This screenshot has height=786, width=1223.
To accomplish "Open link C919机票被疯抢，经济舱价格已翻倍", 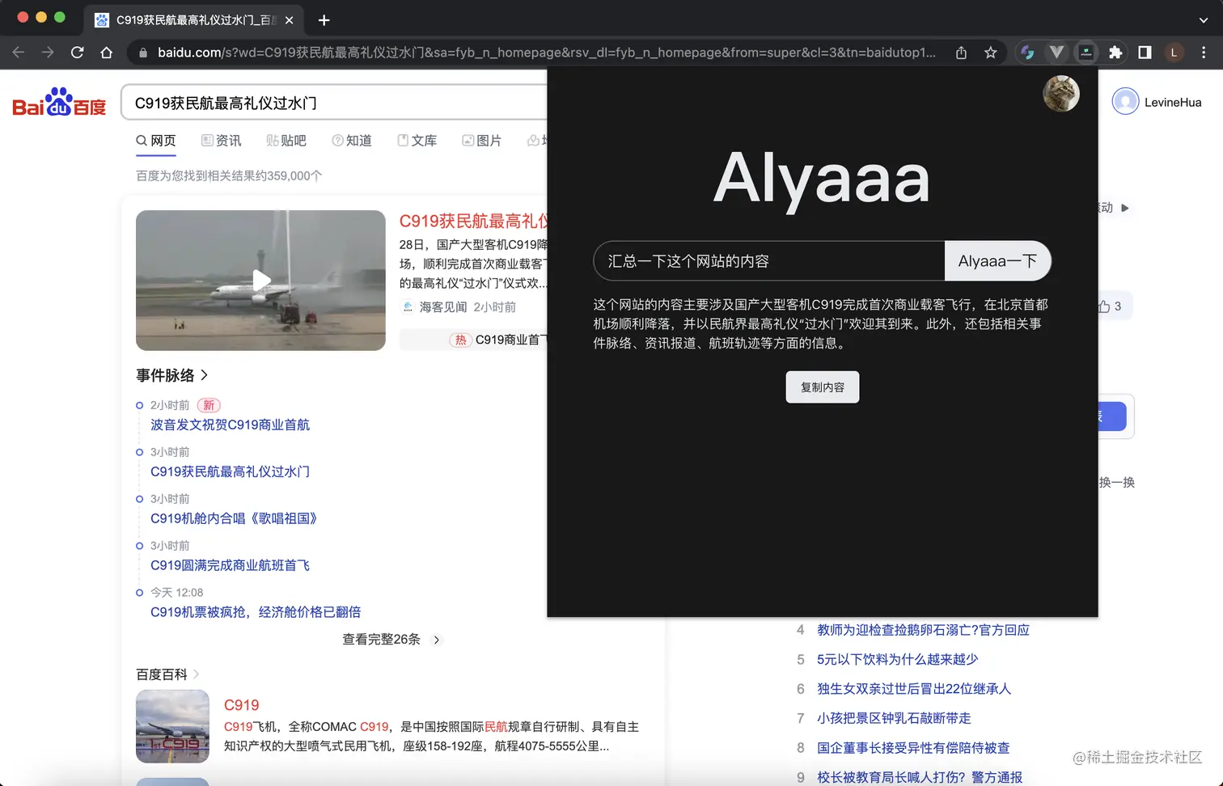I will click(256, 612).
